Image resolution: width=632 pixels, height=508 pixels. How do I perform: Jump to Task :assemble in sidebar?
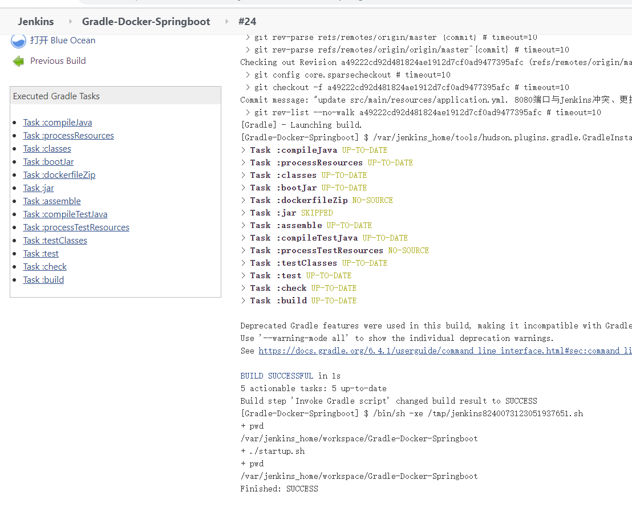click(x=52, y=201)
